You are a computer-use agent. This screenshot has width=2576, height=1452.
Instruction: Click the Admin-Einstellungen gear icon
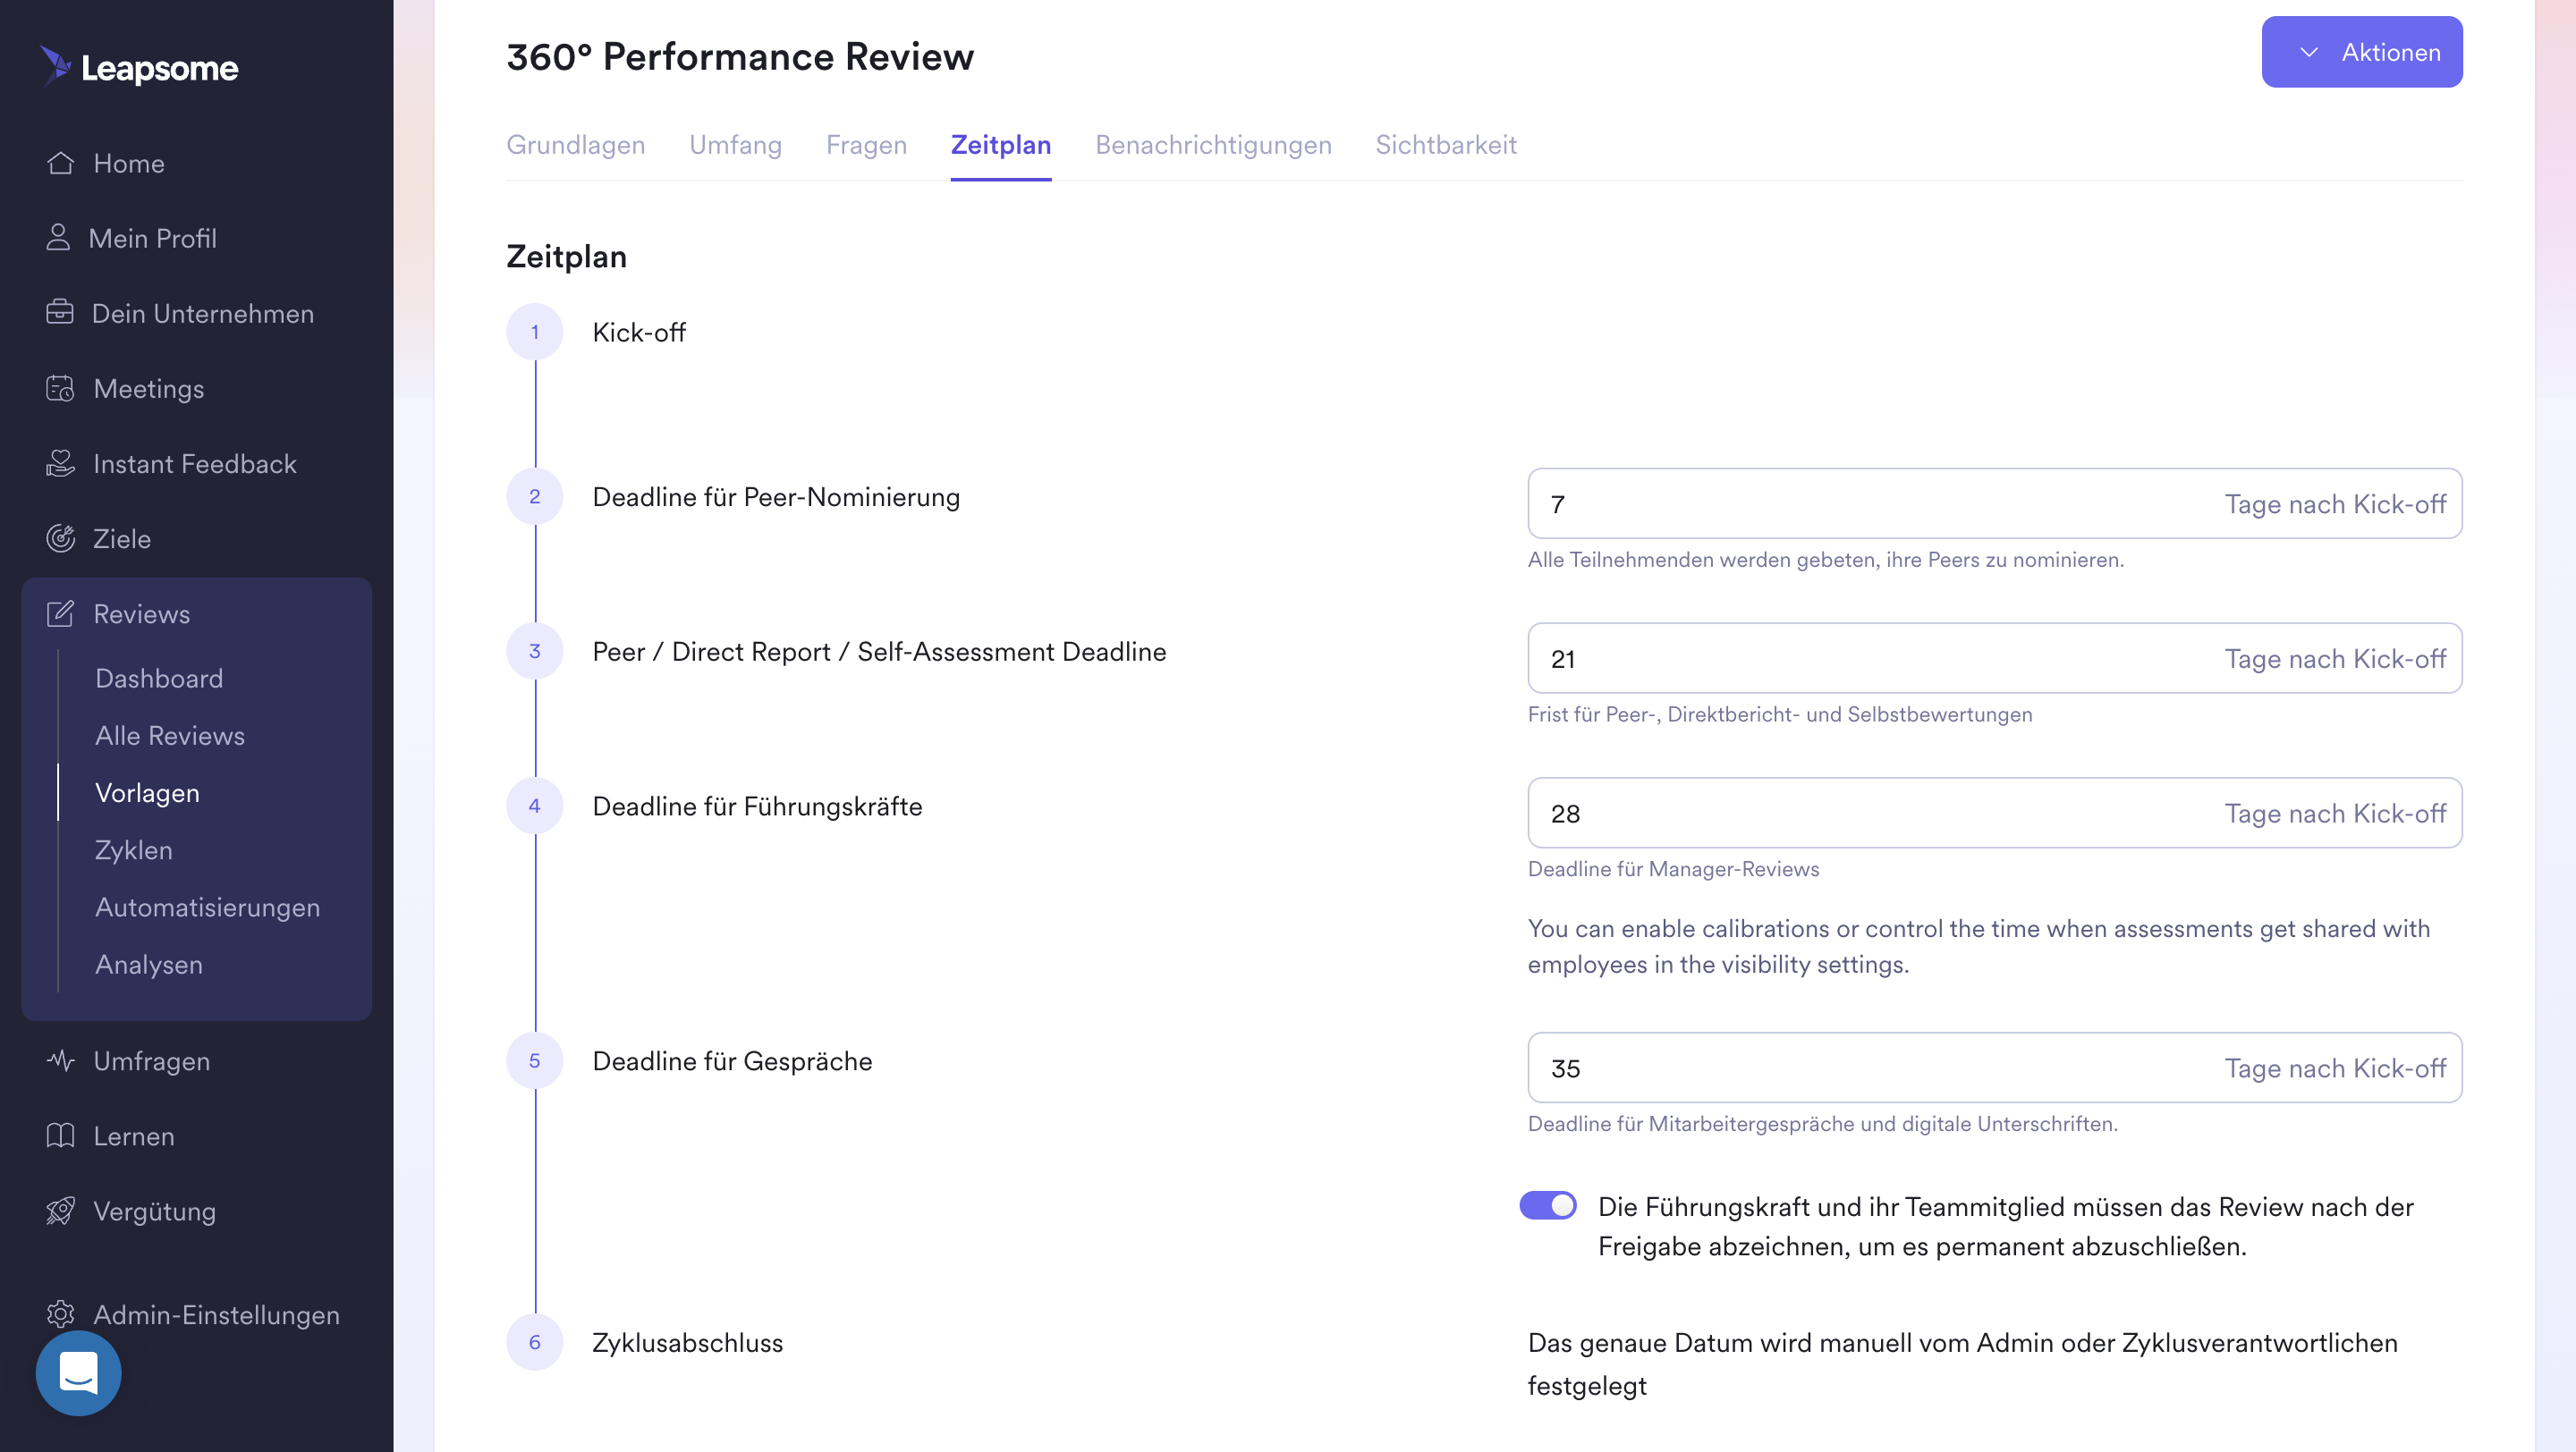click(x=60, y=1314)
